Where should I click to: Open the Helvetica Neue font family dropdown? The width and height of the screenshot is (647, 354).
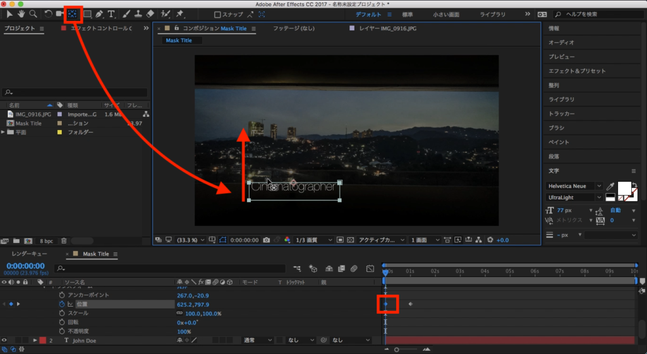click(x=574, y=186)
